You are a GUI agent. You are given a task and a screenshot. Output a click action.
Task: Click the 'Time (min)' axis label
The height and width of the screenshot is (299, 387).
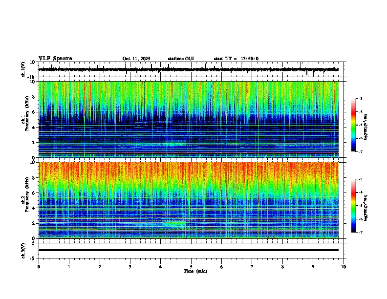pyautogui.click(x=195, y=271)
